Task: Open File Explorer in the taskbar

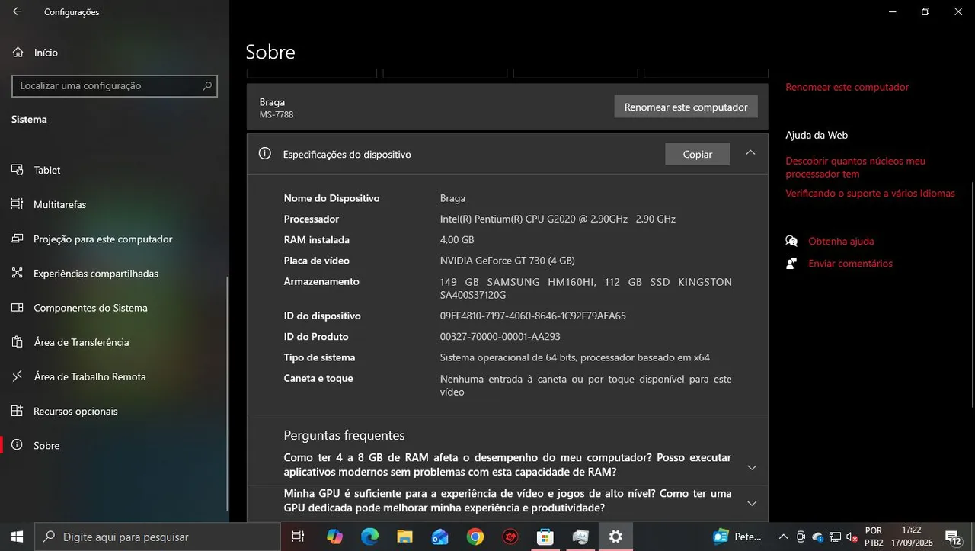Action: click(x=404, y=537)
